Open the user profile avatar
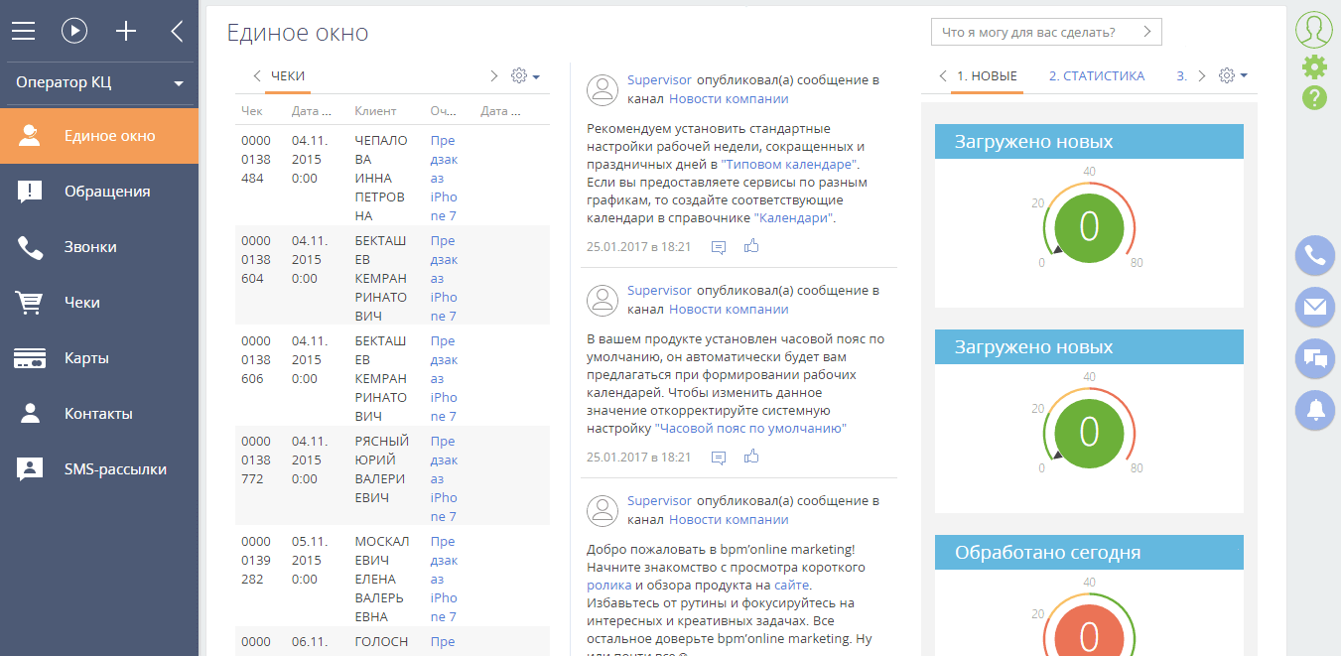This screenshot has height=656, width=1341. pos(1313,30)
